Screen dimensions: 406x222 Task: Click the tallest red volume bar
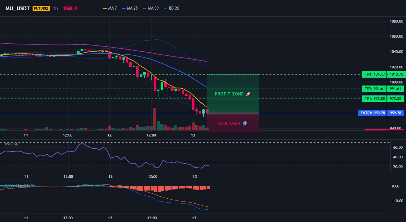coord(155,119)
